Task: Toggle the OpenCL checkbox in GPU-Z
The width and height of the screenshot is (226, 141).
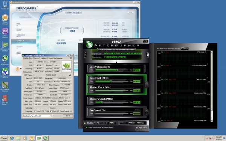Action: [x=35, y=111]
